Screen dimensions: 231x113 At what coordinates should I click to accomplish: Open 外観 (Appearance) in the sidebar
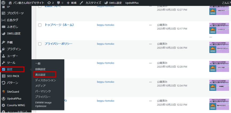coord(10,42)
